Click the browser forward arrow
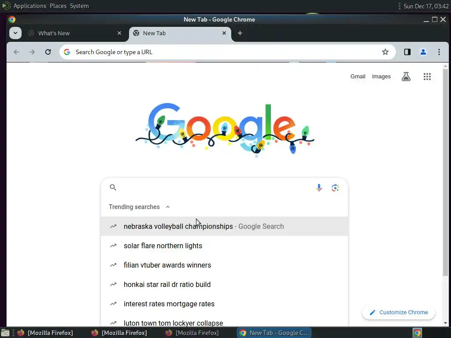 (32, 52)
